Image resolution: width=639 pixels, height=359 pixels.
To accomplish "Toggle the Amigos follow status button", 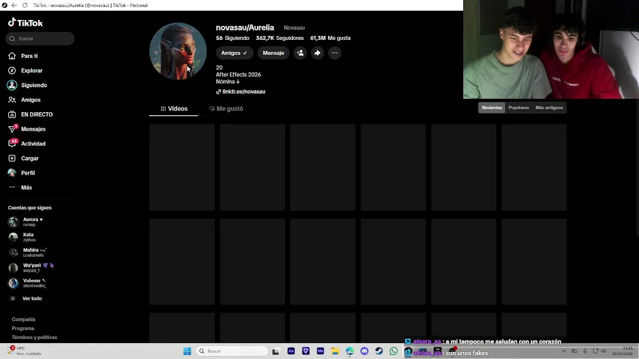I will (234, 53).
